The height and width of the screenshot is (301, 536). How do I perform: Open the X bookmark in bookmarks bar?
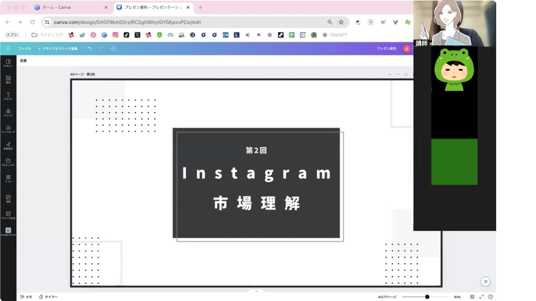click(137, 35)
